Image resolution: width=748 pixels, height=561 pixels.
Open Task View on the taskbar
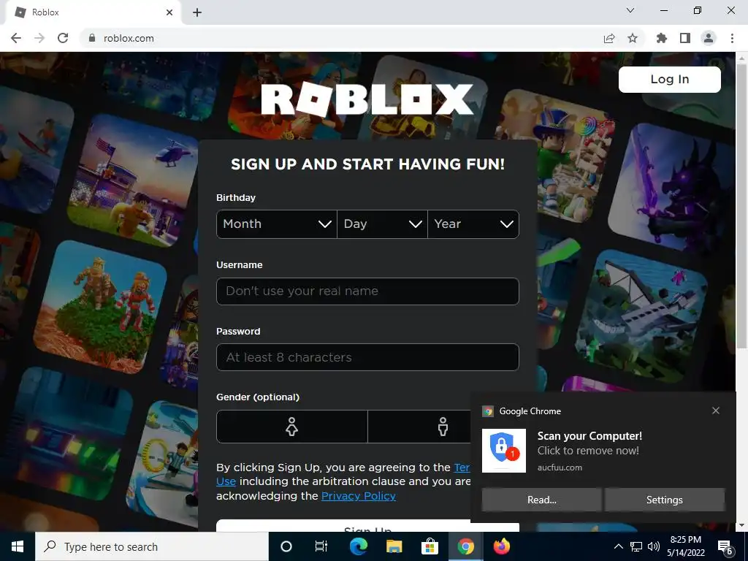pos(321,546)
